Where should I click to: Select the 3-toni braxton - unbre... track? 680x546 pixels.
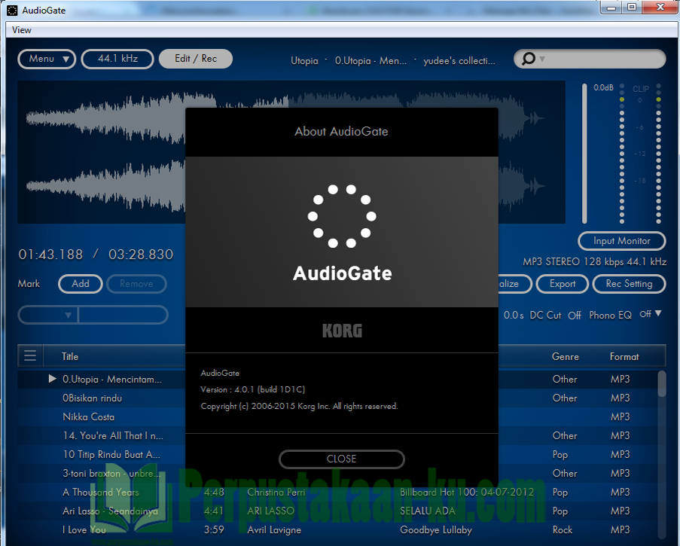point(111,473)
